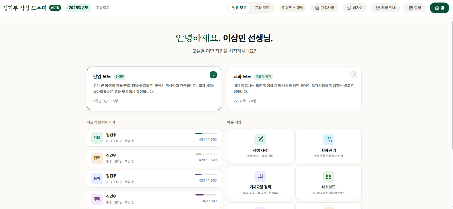This screenshot has width=453, height=209.
Task: Continue 김건우 행특 recent entry
Action: click(x=154, y=199)
